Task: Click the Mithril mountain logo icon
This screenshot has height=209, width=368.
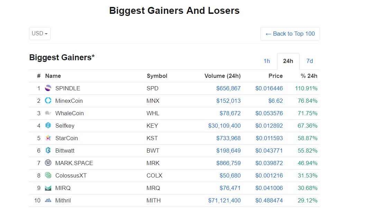Action: [x=48, y=200]
